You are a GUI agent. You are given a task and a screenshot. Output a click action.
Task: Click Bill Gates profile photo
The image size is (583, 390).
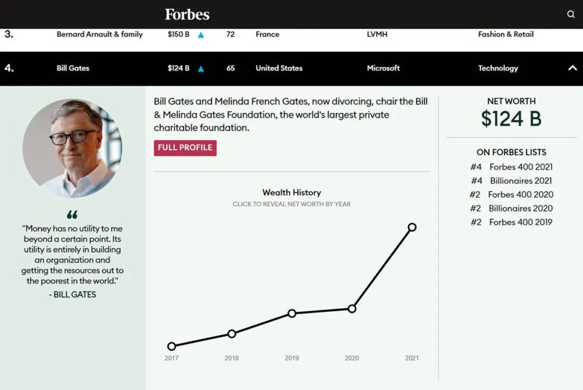(72, 148)
